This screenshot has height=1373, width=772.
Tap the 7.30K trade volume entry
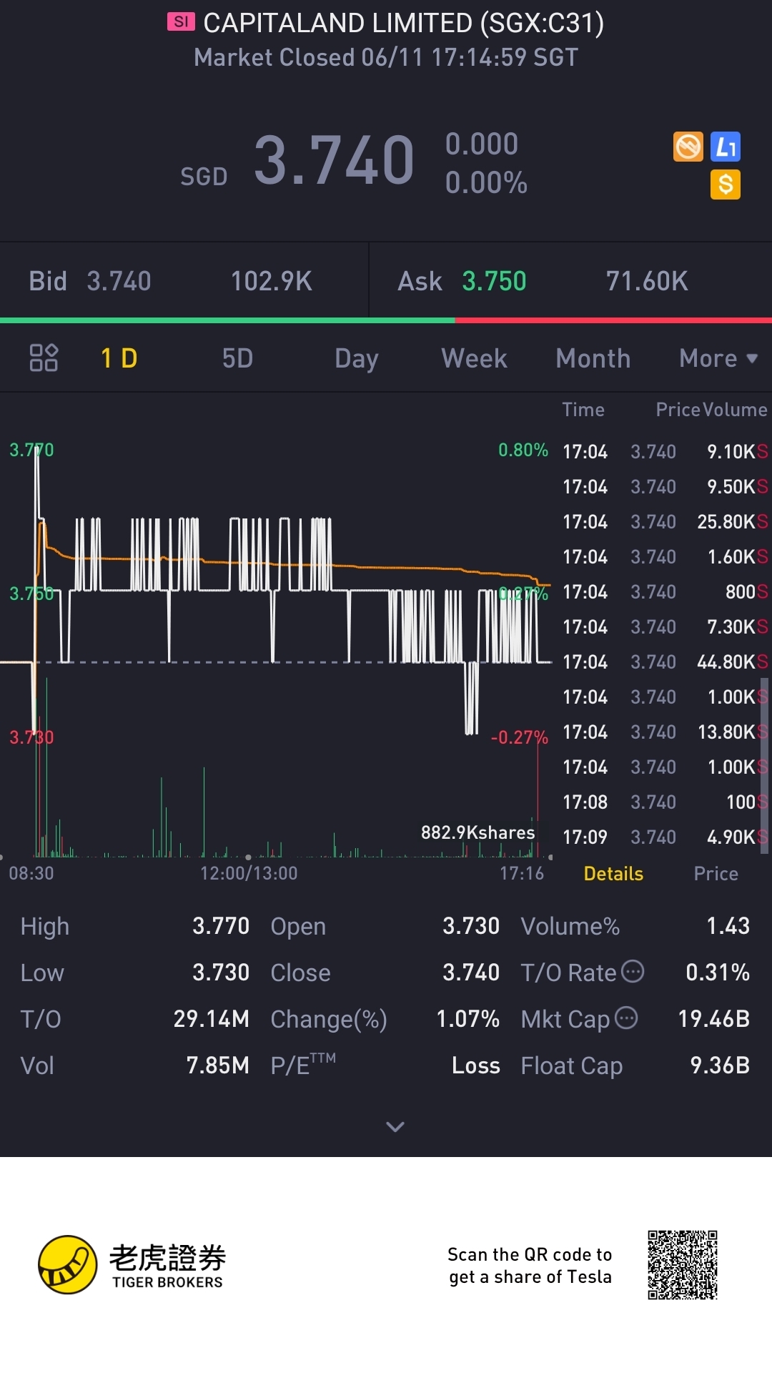tap(731, 627)
